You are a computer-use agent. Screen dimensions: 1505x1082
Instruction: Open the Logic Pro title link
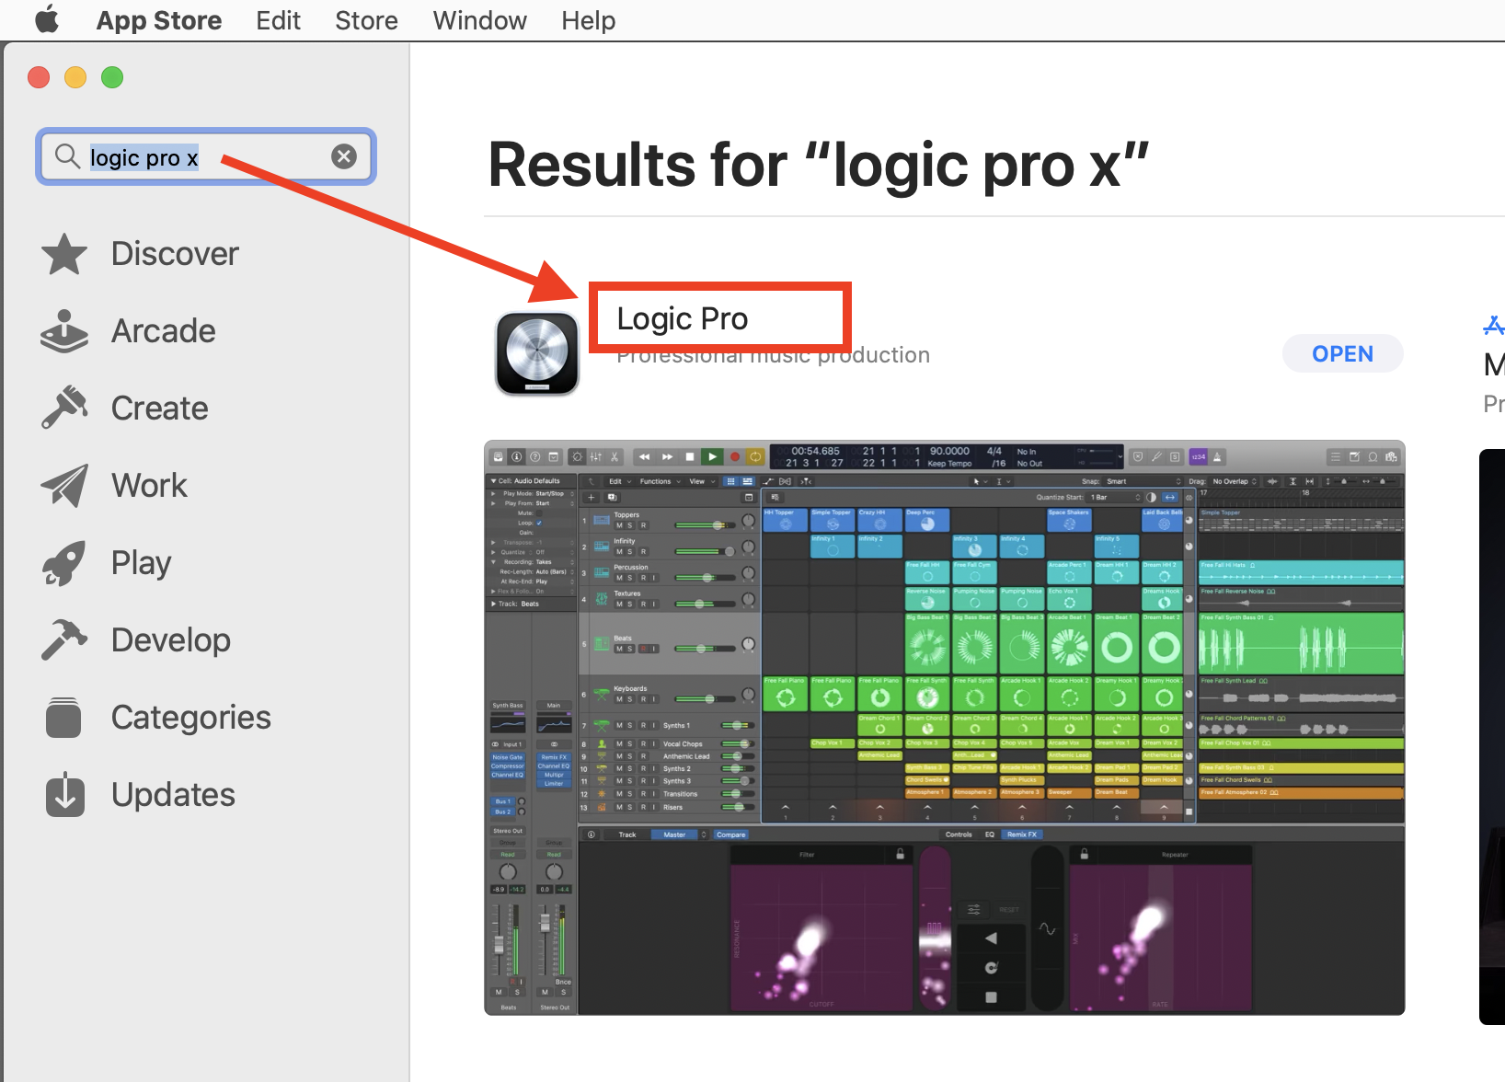point(682,318)
